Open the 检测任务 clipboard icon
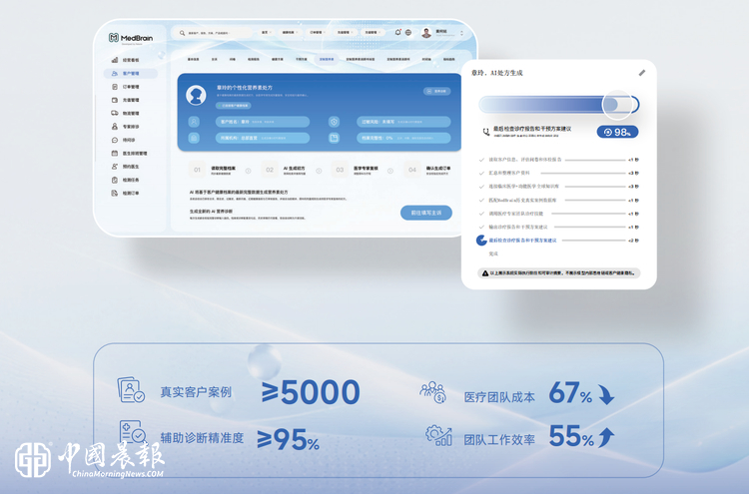This screenshot has width=749, height=494. click(x=115, y=180)
